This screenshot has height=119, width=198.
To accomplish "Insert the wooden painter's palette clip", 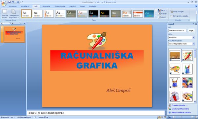I will pos(175,69).
